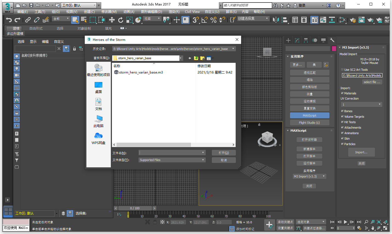Click the Flight Studio (c) button
Image resolution: width=392 pixels, height=234 pixels.
309,123
